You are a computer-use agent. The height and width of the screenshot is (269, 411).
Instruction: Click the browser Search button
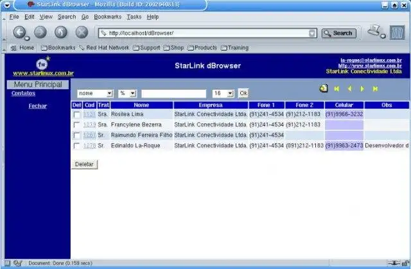[x=339, y=33]
